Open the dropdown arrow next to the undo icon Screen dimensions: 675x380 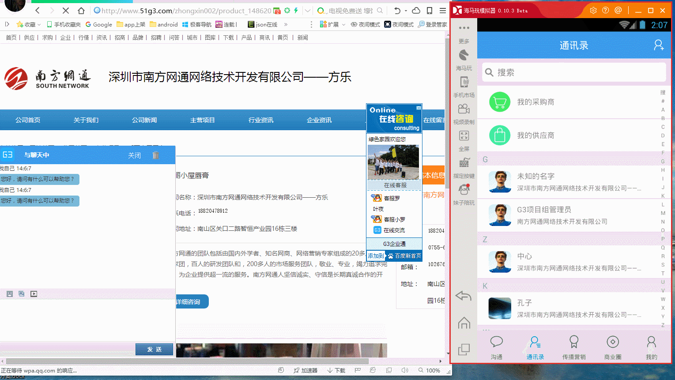(x=405, y=10)
